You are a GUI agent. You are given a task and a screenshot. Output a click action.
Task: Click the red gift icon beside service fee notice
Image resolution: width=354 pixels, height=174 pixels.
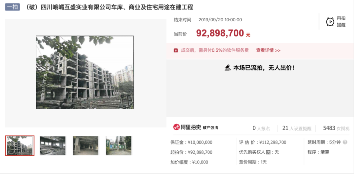pyautogui.click(x=176, y=50)
